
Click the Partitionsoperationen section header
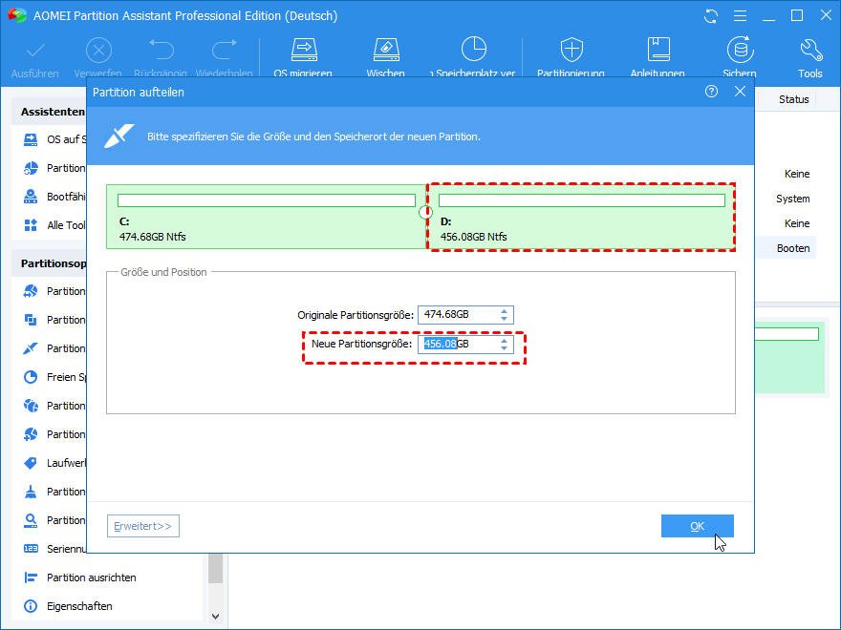pos(54,263)
